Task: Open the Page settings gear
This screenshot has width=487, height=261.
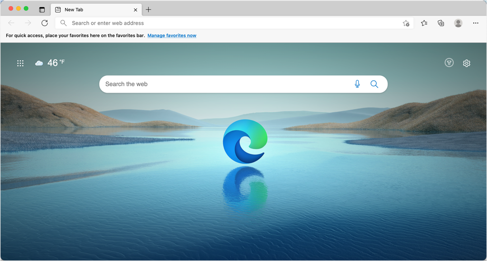Action: [467, 63]
